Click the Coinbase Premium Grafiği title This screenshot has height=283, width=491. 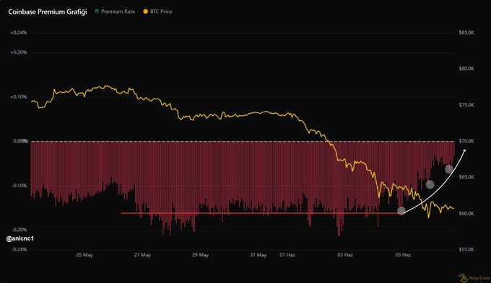click(x=48, y=12)
